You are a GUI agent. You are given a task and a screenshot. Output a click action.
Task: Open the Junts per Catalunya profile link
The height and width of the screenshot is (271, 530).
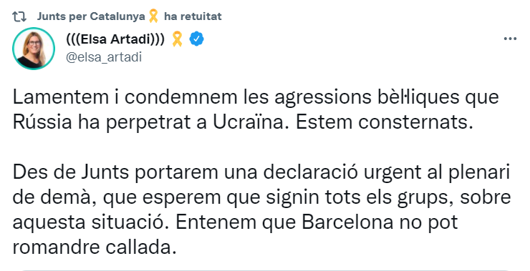pos(91,16)
